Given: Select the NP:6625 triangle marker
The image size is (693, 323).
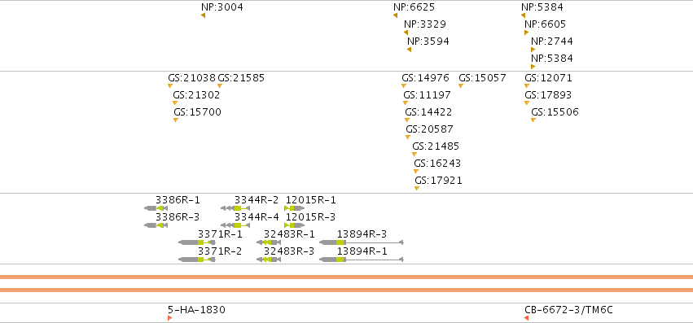Looking at the screenshot, I should click(x=396, y=15).
